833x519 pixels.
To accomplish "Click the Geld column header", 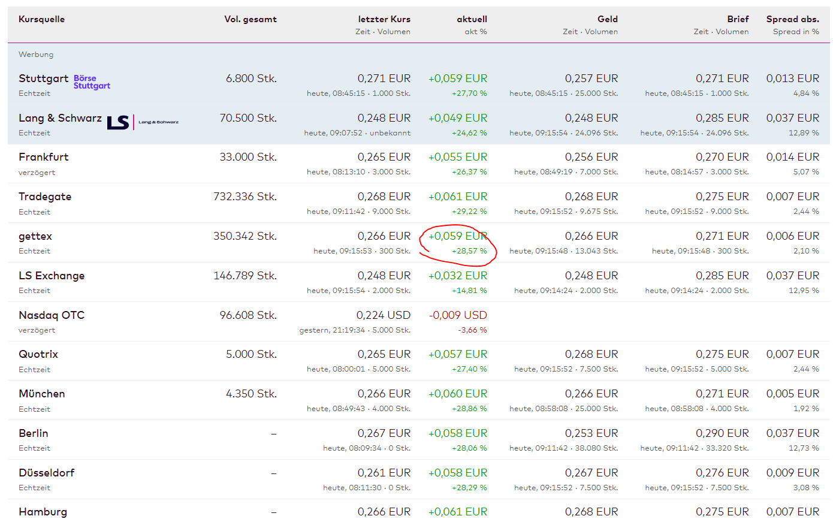I will (607, 19).
